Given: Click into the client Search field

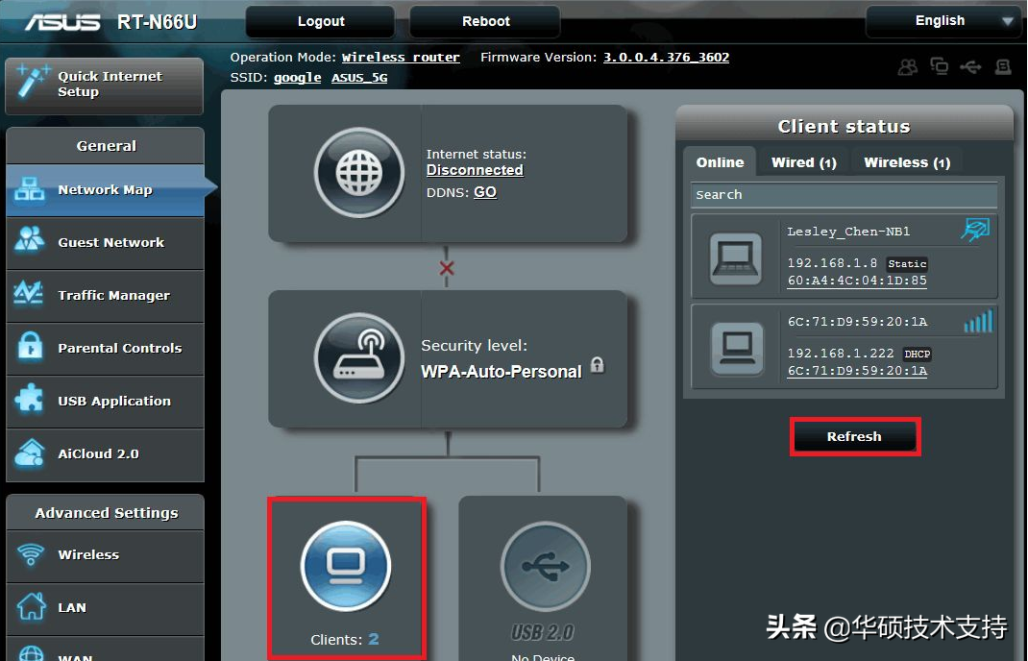Looking at the screenshot, I should click(844, 195).
